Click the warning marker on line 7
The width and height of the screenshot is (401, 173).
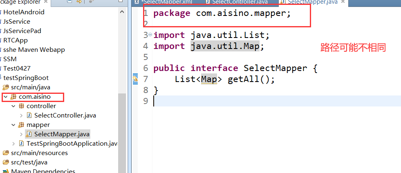pos(135,79)
